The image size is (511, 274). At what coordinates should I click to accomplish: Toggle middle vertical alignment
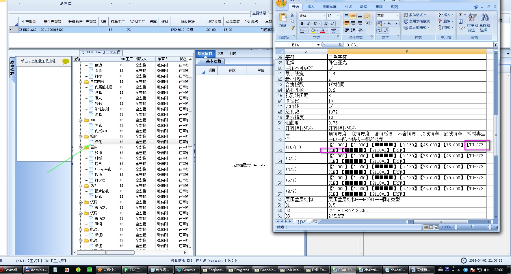[353, 16]
